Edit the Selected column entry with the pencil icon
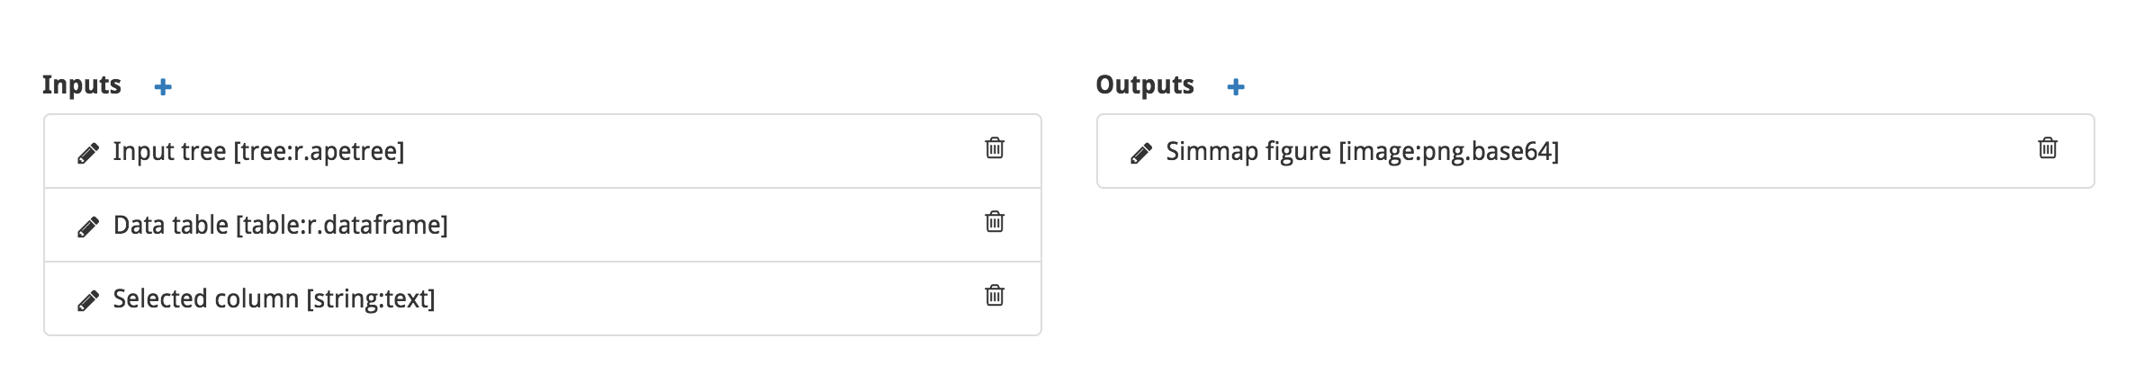The width and height of the screenshot is (2135, 365). (88, 301)
